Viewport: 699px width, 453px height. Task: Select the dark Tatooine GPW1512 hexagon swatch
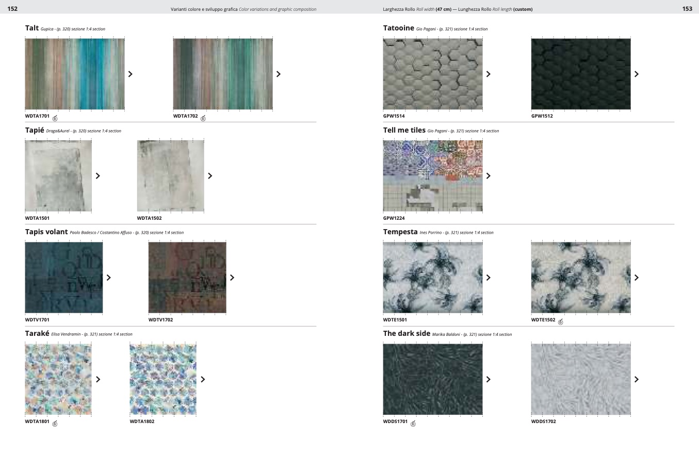pos(581,74)
